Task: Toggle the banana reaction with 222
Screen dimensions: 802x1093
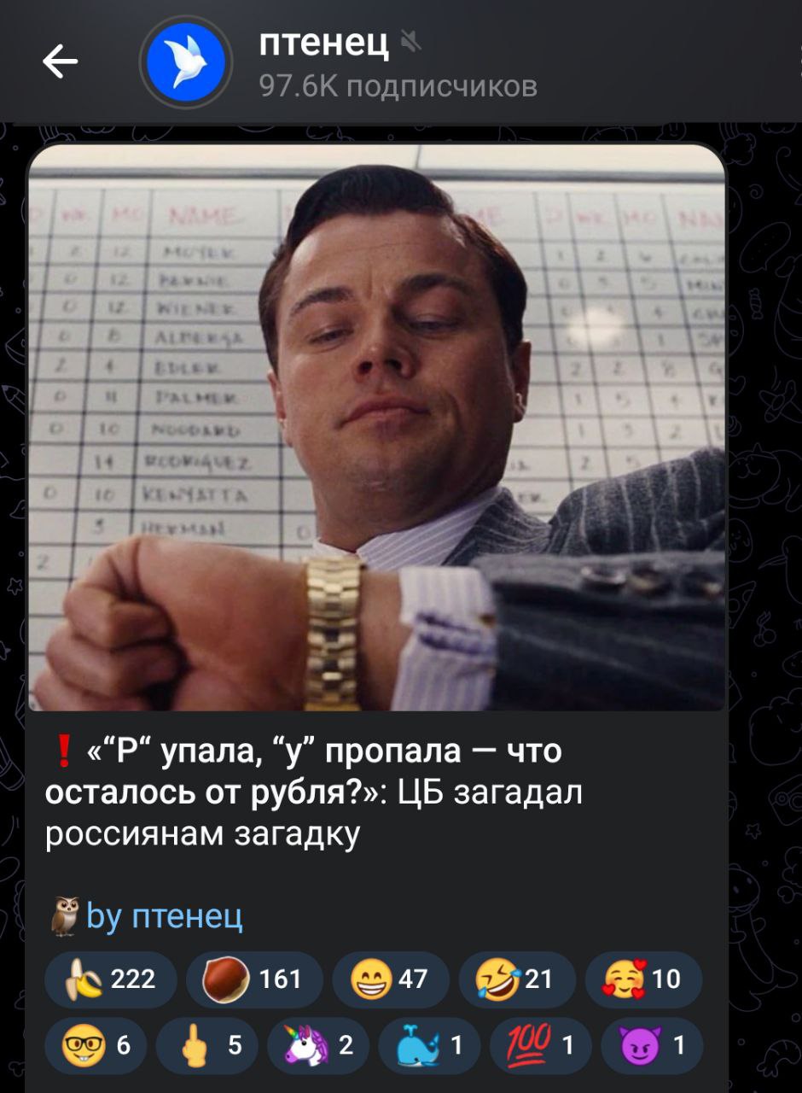Action: [x=111, y=979]
